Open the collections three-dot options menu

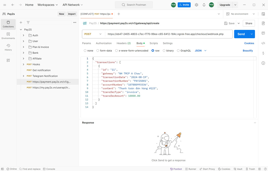click(x=75, y=22)
